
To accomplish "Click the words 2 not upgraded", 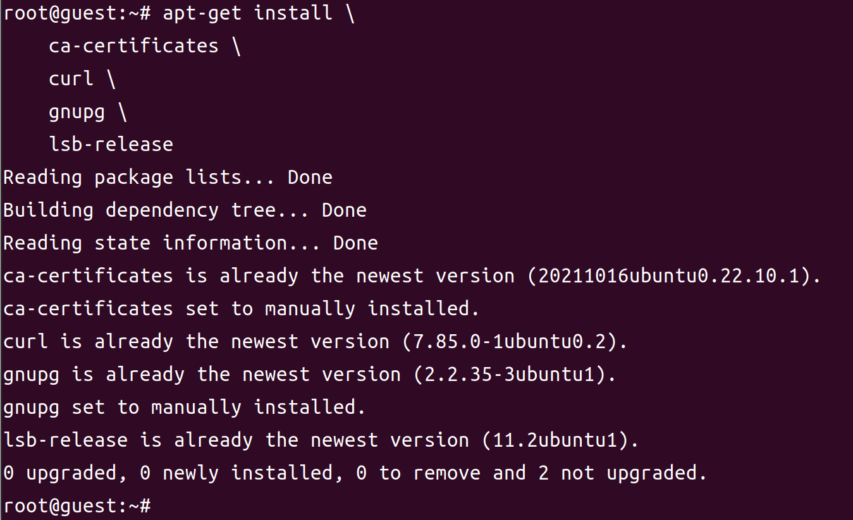I will (x=622, y=473).
